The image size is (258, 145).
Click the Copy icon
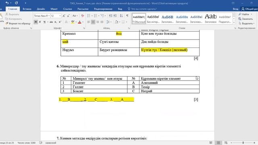6,19
